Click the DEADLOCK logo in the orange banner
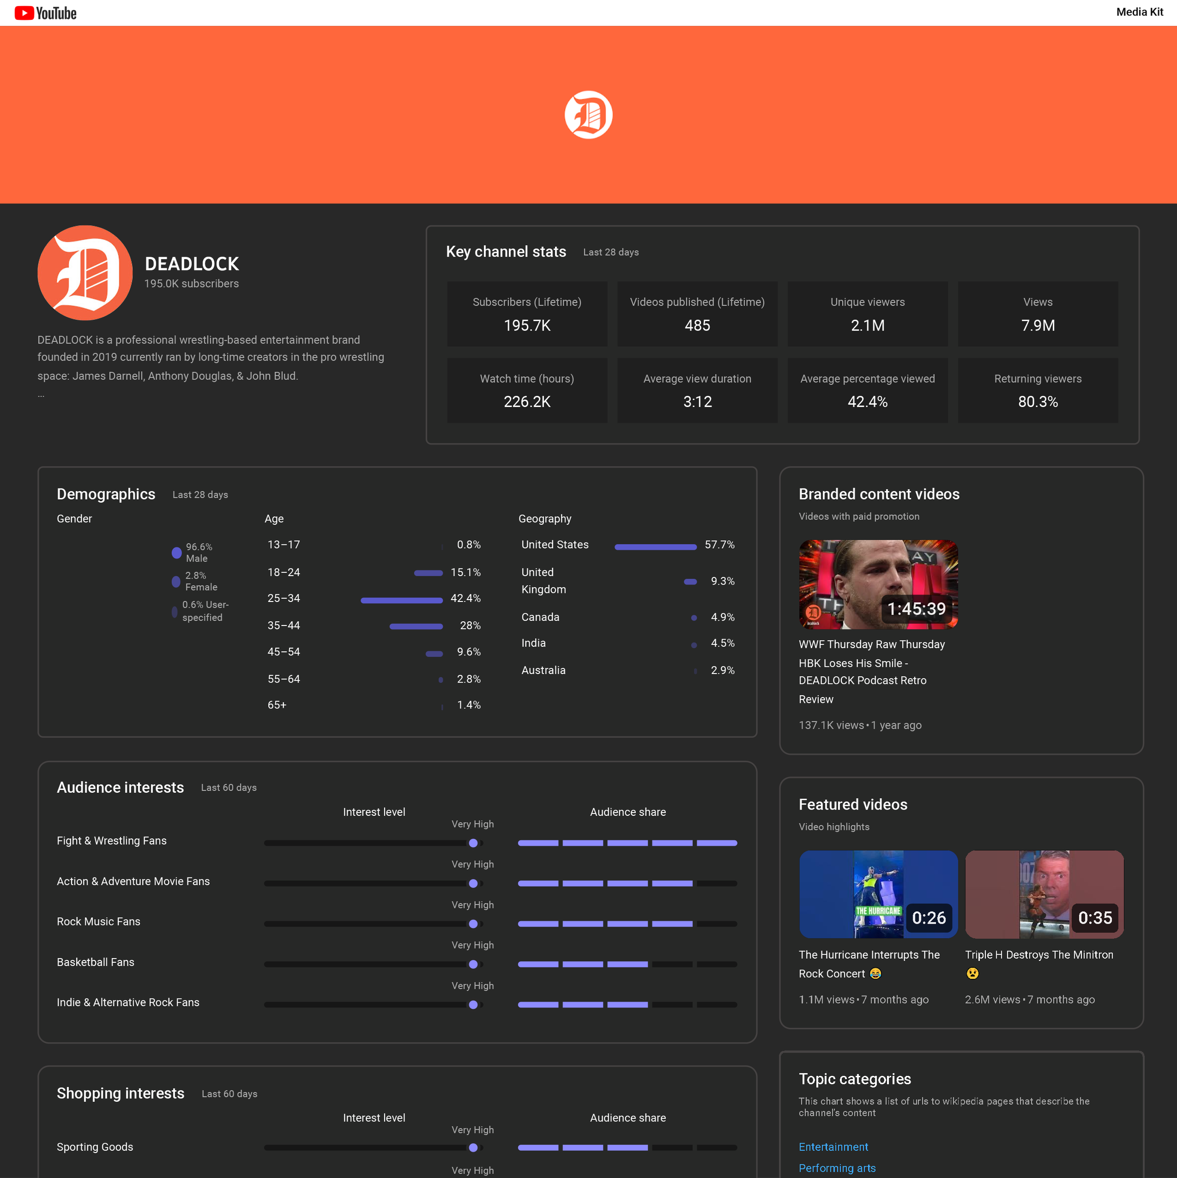This screenshot has height=1178, width=1177. [x=588, y=114]
